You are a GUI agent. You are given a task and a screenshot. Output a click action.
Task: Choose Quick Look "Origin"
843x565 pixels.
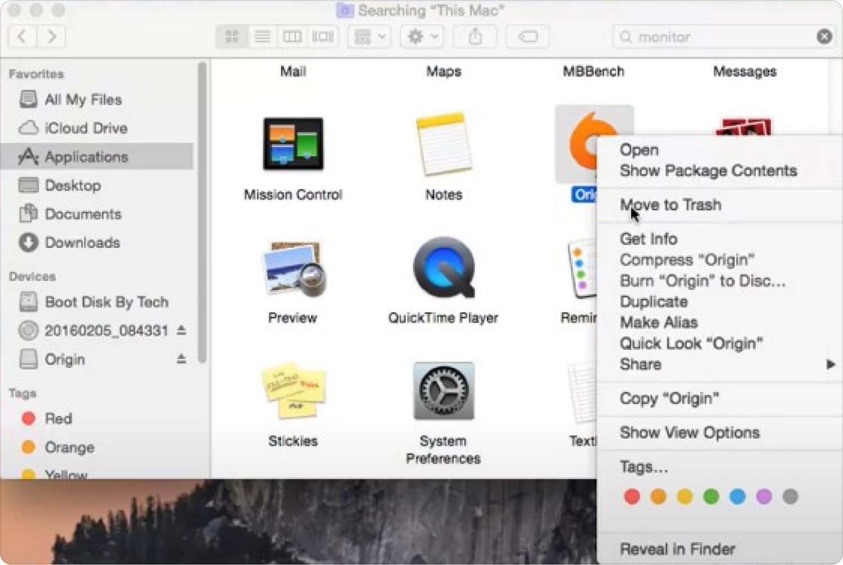(691, 344)
